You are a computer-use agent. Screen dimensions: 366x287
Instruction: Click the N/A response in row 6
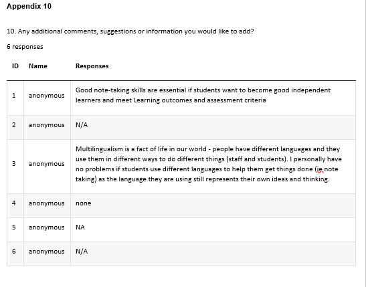[x=82, y=252]
